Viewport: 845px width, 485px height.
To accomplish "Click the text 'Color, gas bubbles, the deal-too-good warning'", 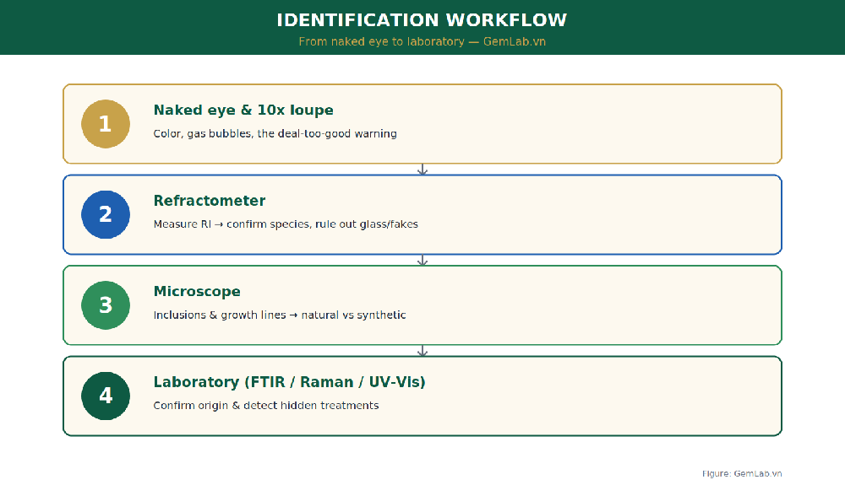I will pos(275,133).
